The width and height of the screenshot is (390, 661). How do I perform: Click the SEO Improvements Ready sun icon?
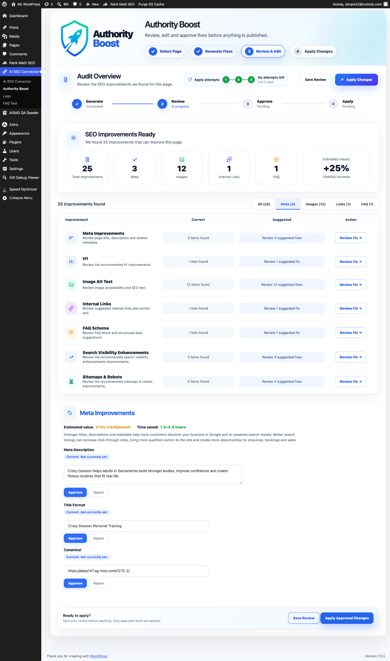pos(73,138)
